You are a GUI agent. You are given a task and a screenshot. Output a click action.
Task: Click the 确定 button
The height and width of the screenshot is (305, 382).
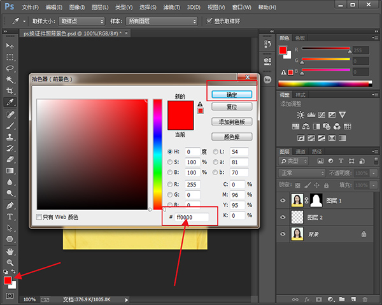coord(232,94)
